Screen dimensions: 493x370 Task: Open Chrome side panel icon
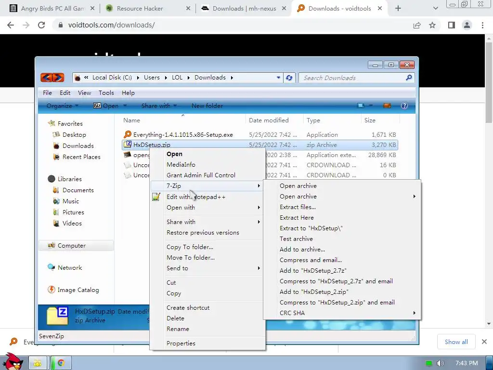[452, 25]
